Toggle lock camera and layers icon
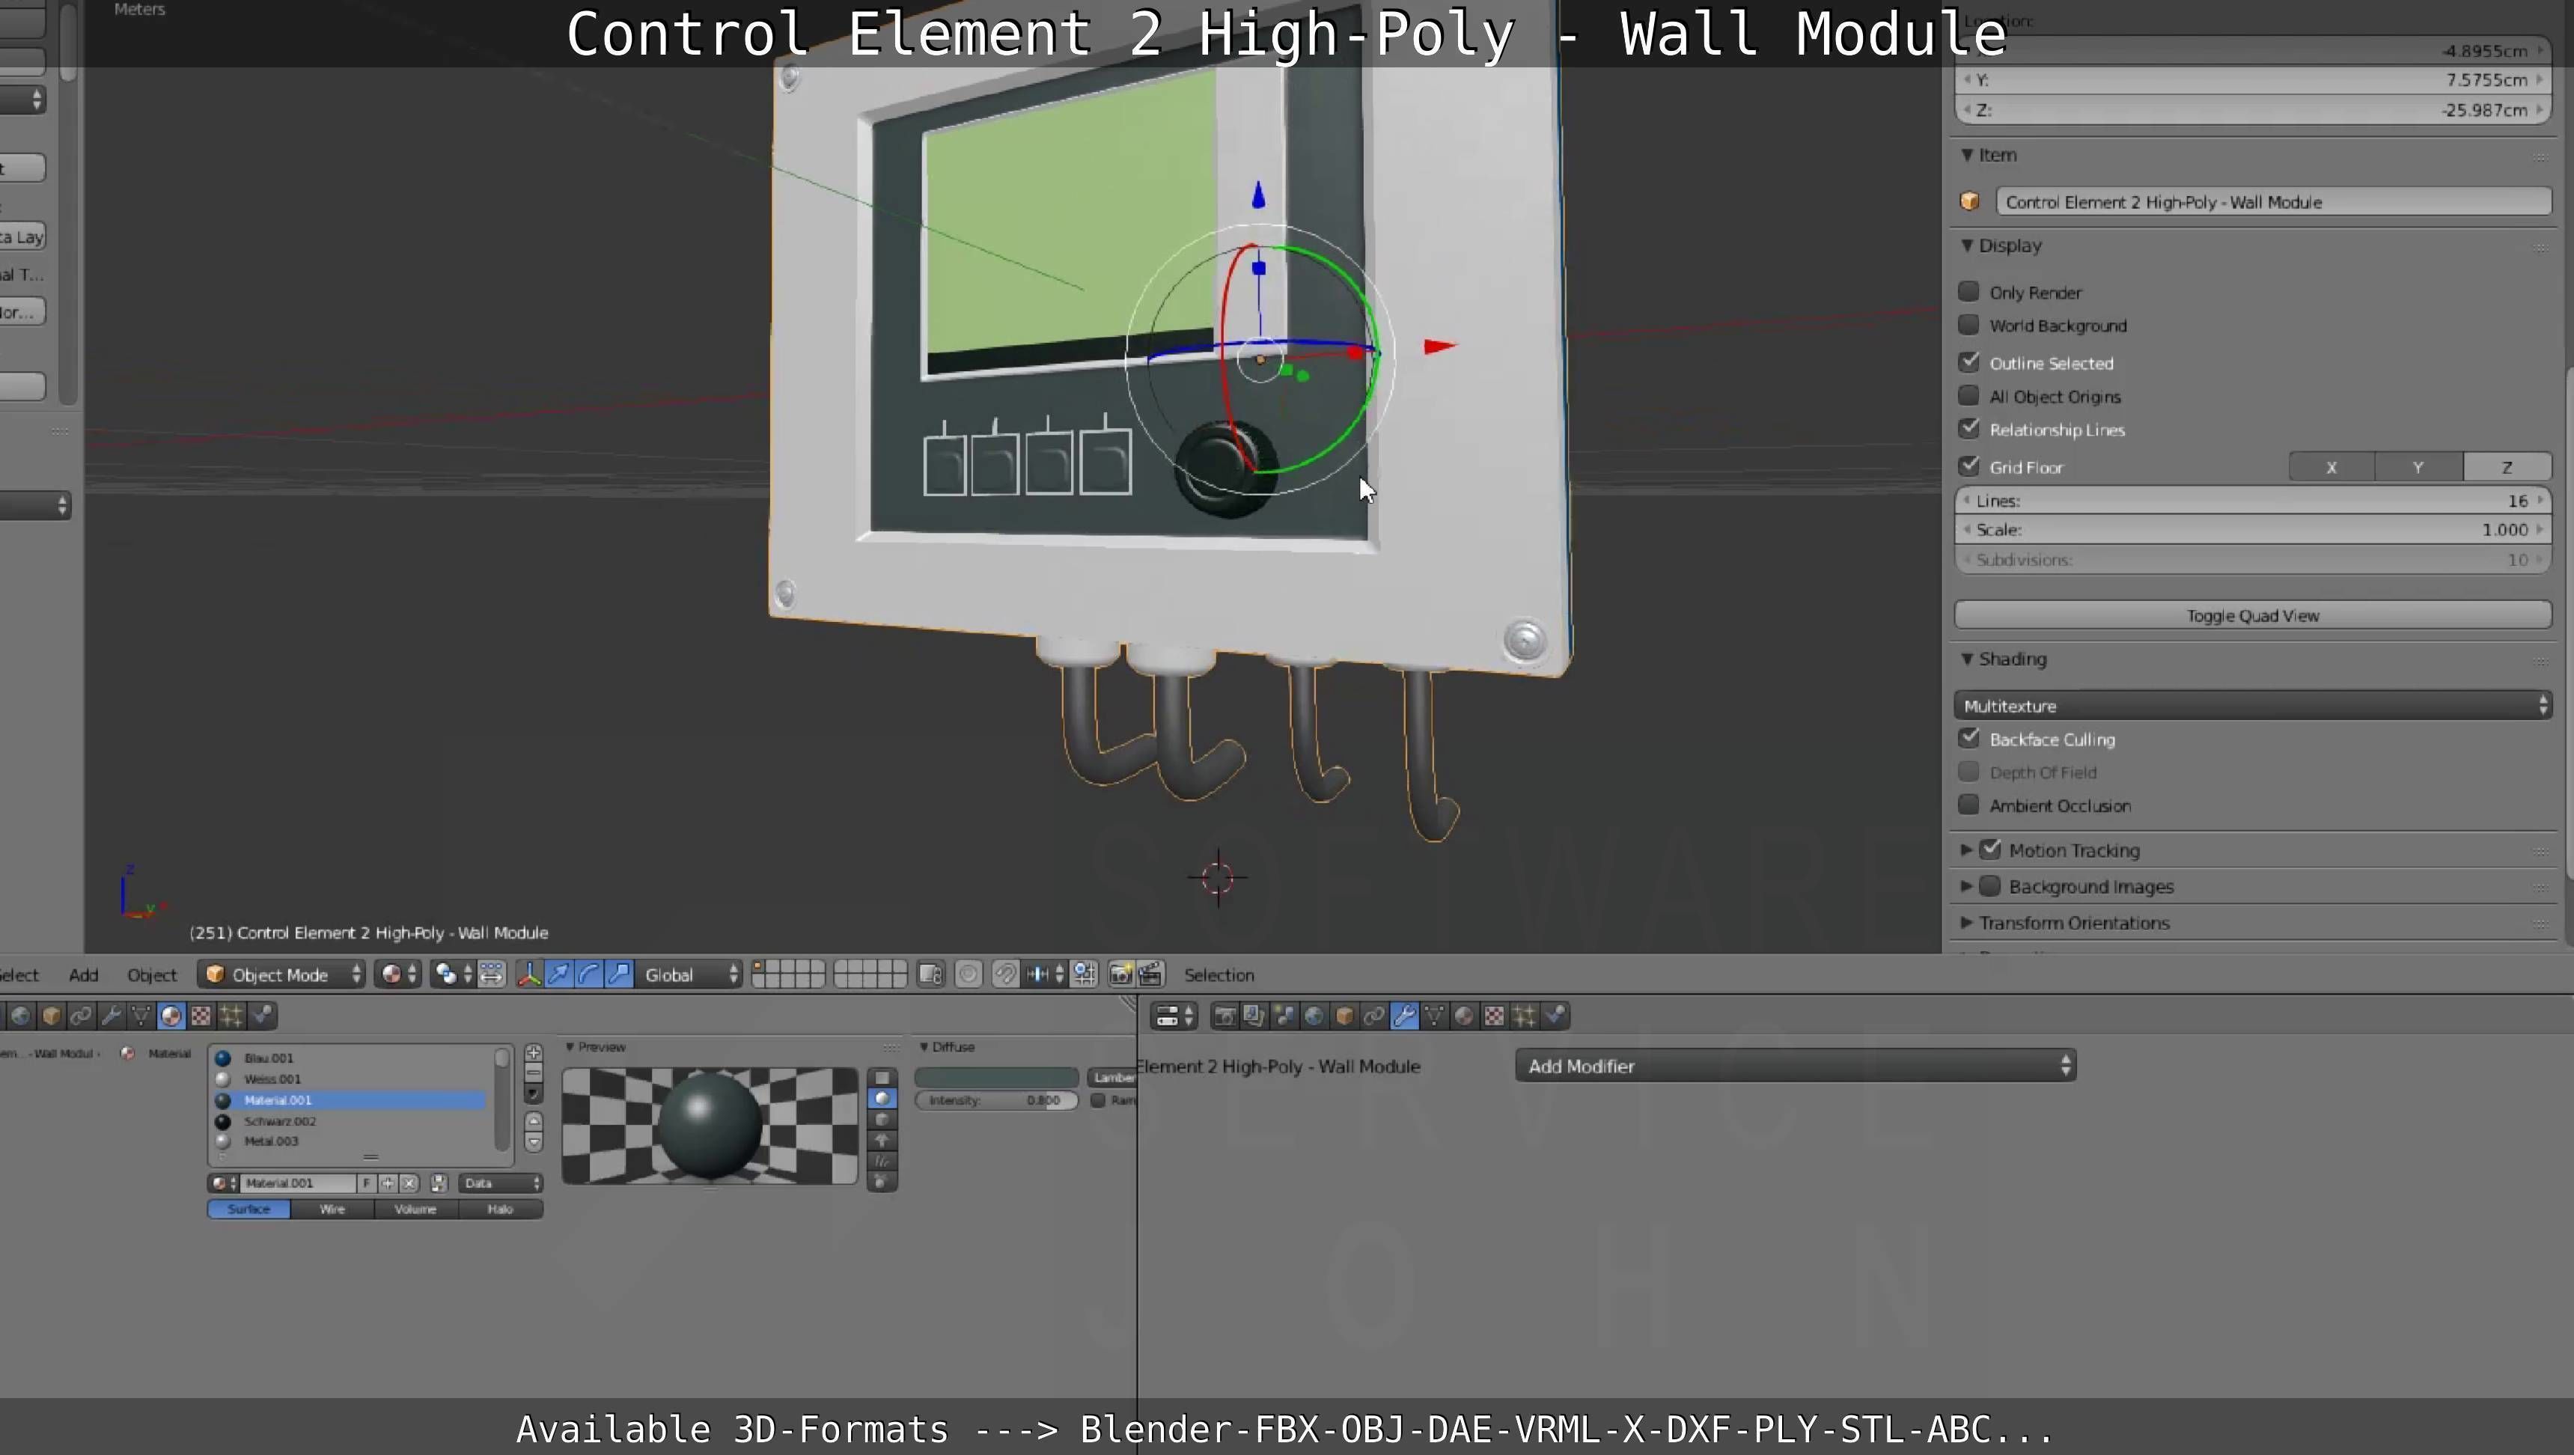 [x=930, y=974]
